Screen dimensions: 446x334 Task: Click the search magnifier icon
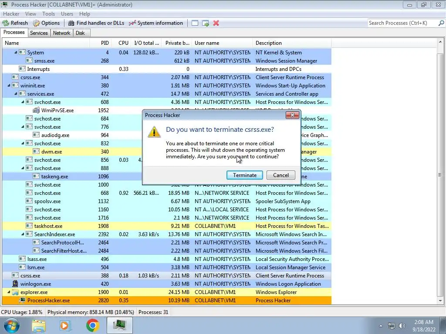(x=441, y=23)
